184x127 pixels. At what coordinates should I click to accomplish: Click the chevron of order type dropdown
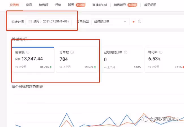tap(125, 22)
